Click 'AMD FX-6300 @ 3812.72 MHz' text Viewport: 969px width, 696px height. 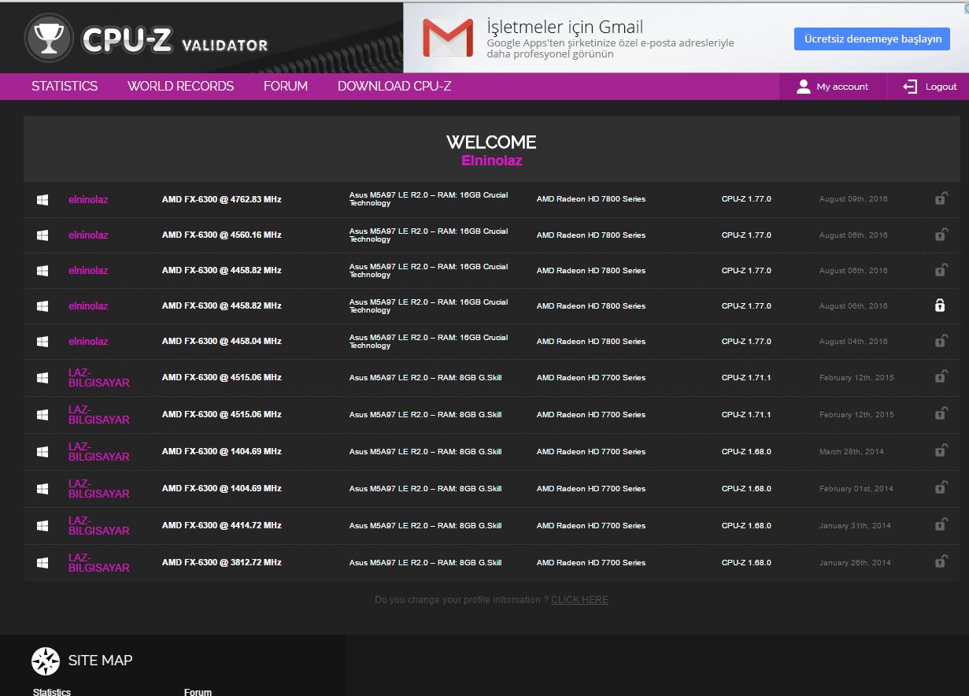[221, 563]
